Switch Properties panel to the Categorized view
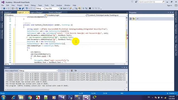The image size is (178, 100). click(131, 19)
